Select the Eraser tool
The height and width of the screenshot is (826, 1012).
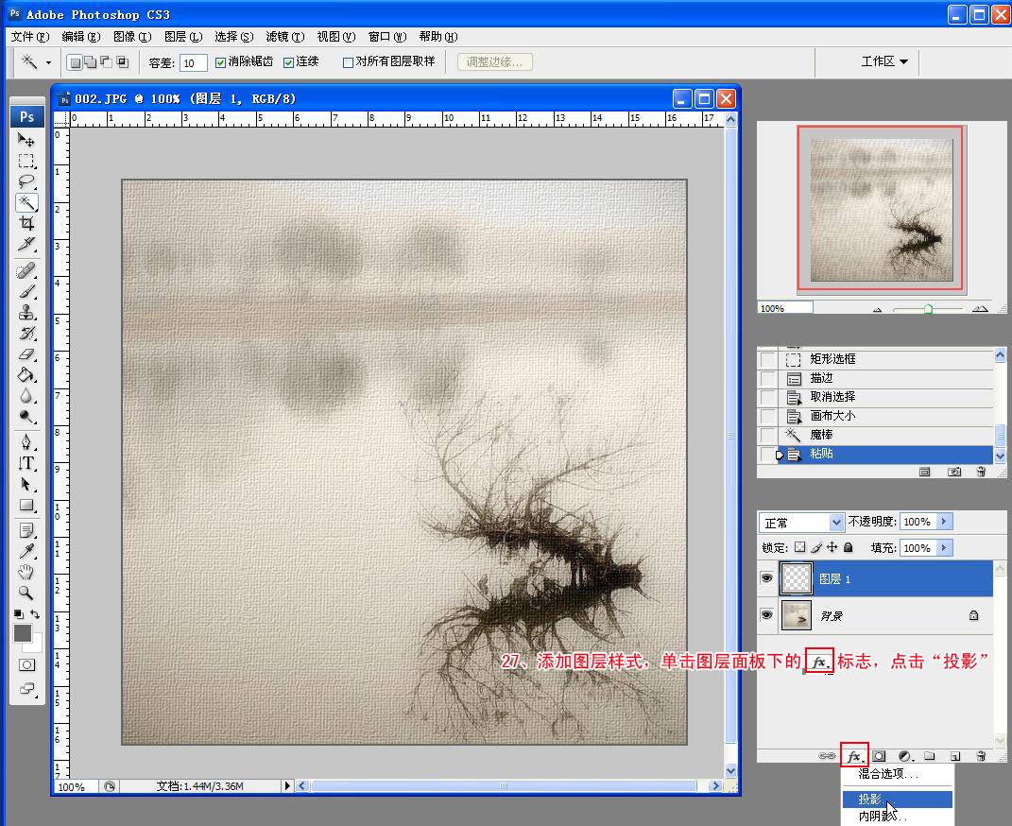[x=26, y=354]
